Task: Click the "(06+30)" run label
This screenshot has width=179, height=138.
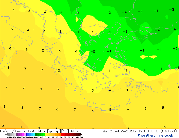Action: (x=169, y=131)
